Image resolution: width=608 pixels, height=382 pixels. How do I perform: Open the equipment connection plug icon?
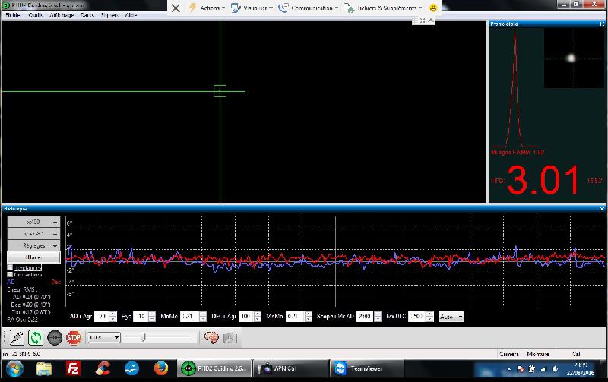coord(17,337)
